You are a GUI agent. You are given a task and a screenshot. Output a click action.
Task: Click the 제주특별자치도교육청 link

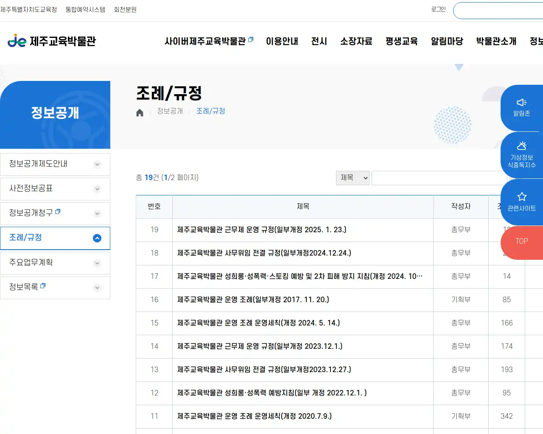point(29,9)
